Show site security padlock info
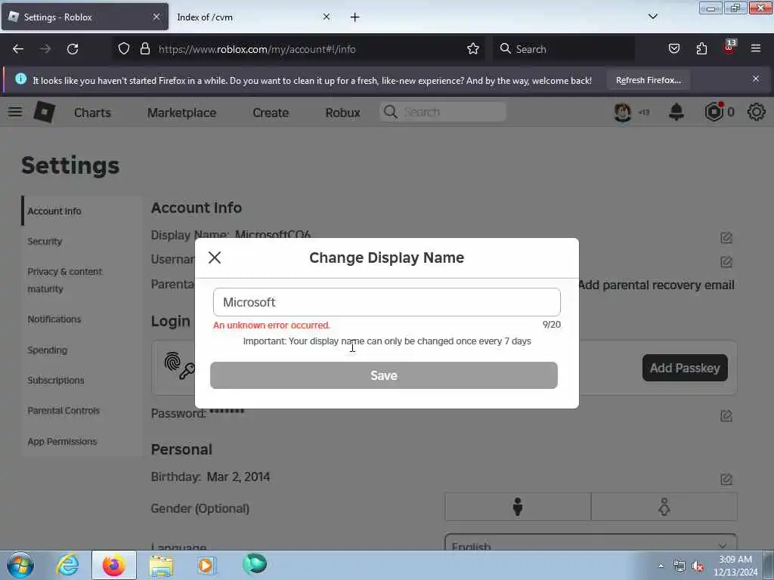This screenshot has height=580, width=774. tap(144, 49)
